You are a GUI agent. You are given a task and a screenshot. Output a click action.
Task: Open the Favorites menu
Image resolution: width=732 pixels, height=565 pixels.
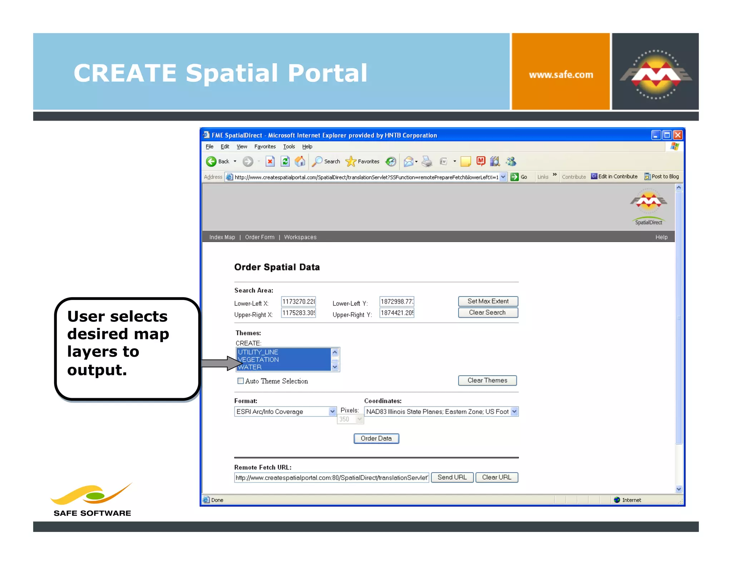tap(265, 146)
